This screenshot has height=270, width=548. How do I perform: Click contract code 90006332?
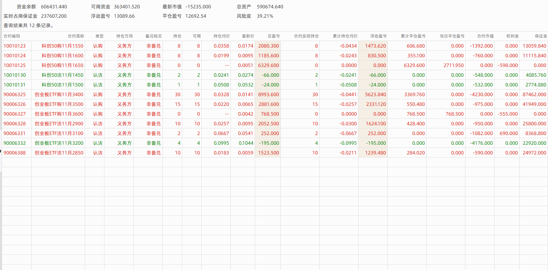coord(15,143)
